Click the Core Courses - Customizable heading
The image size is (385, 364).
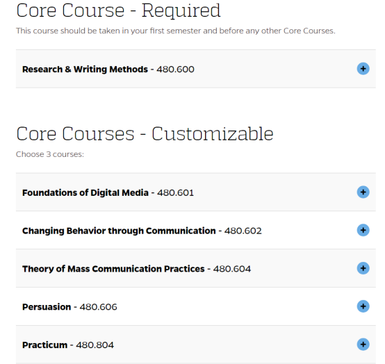(145, 134)
